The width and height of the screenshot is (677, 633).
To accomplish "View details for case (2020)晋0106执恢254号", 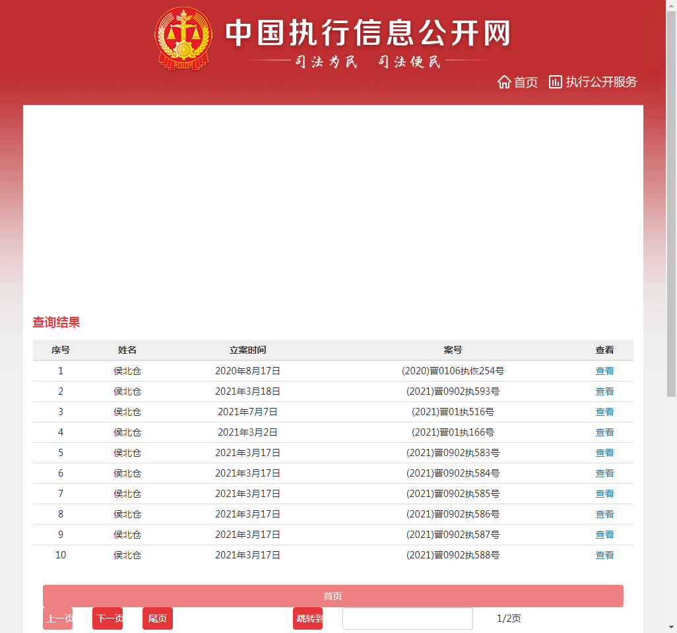I will (x=604, y=371).
